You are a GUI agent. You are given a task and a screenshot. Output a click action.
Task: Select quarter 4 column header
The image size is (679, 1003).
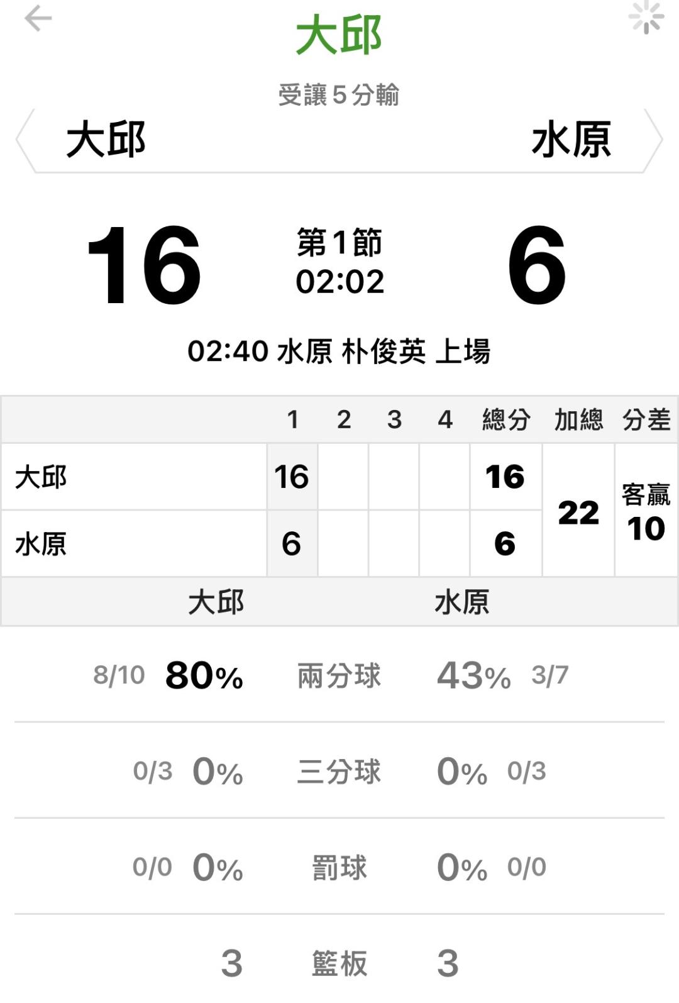[x=445, y=419]
